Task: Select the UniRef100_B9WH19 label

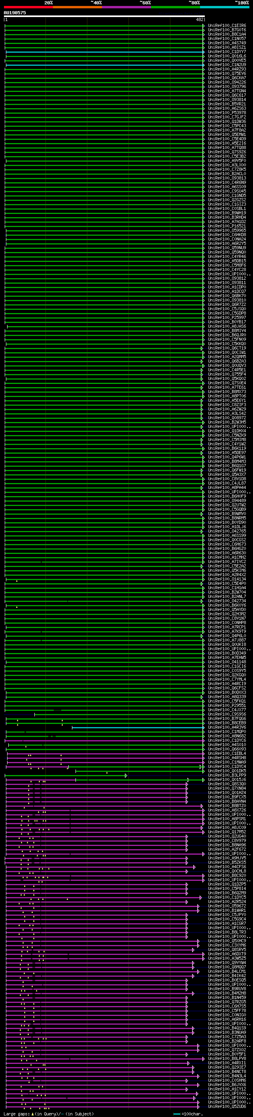Action: 227,213
